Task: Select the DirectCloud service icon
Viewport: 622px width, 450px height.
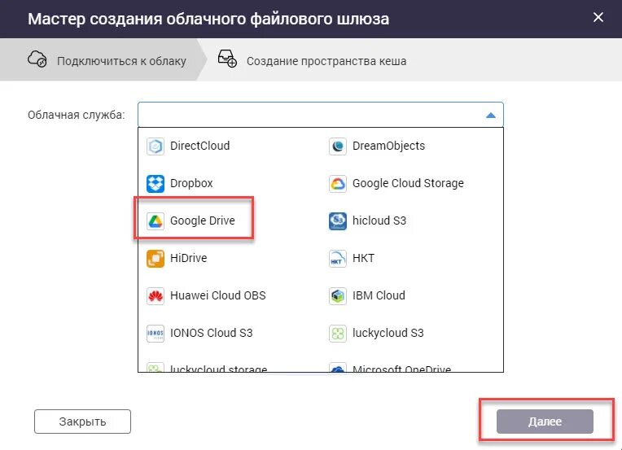Action: coord(155,146)
